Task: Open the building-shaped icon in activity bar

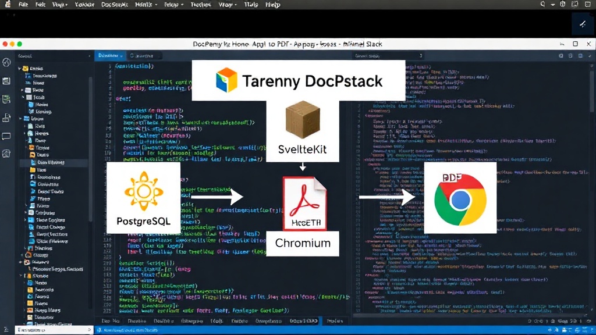Action: point(6,118)
